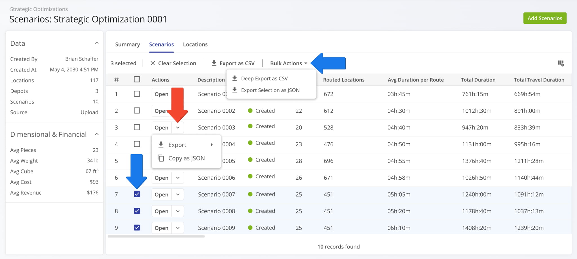Toggle the select-all checkbox in header

(x=137, y=79)
